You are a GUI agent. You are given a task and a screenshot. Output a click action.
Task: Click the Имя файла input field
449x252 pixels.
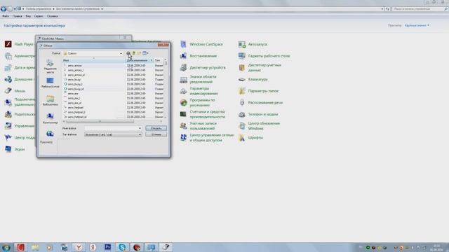coord(111,128)
